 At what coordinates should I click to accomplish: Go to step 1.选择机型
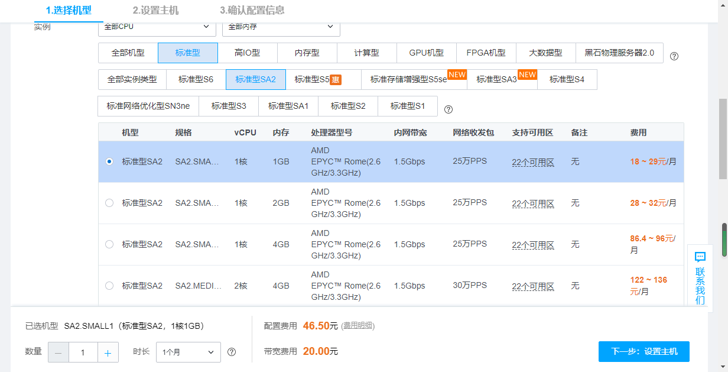pos(69,10)
